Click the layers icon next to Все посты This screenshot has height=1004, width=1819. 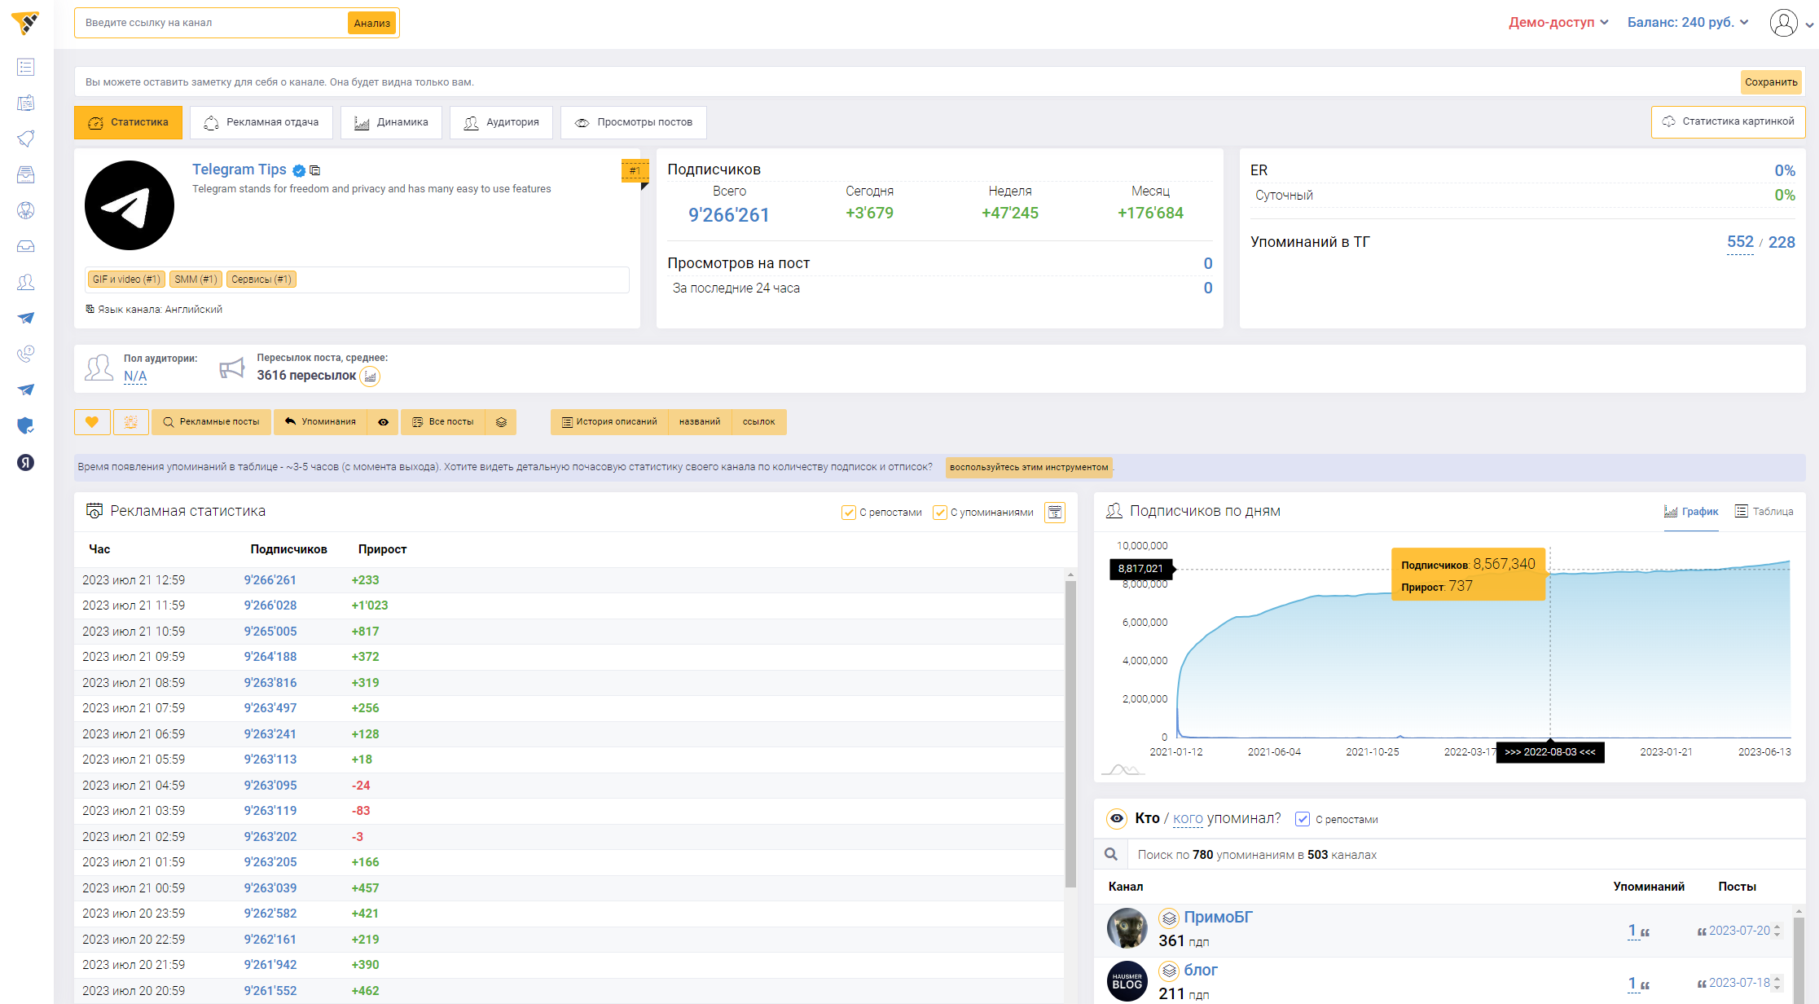click(x=501, y=421)
